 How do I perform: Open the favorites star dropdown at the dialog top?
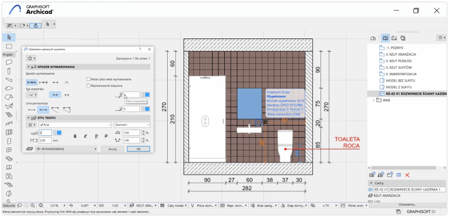coord(31,58)
